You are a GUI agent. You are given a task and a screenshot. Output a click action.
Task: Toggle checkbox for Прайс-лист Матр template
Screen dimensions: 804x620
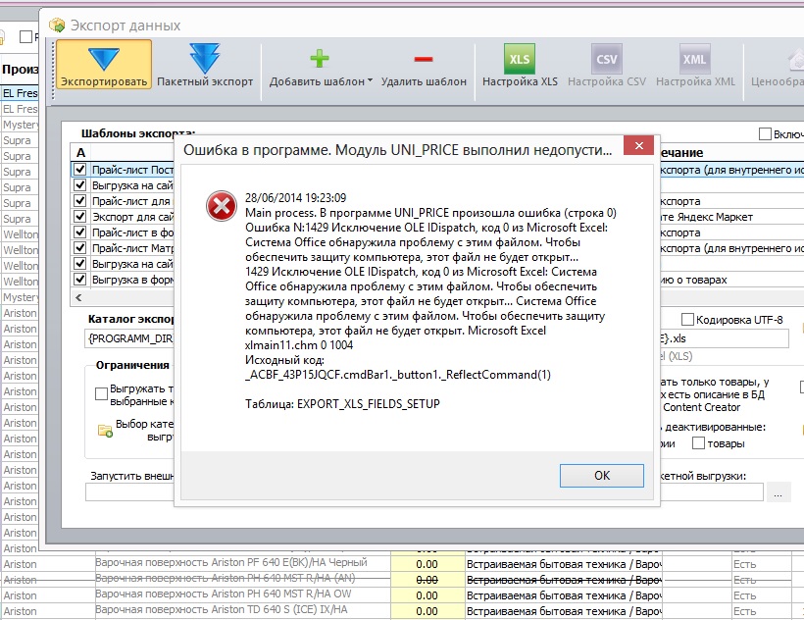click(x=80, y=247)
